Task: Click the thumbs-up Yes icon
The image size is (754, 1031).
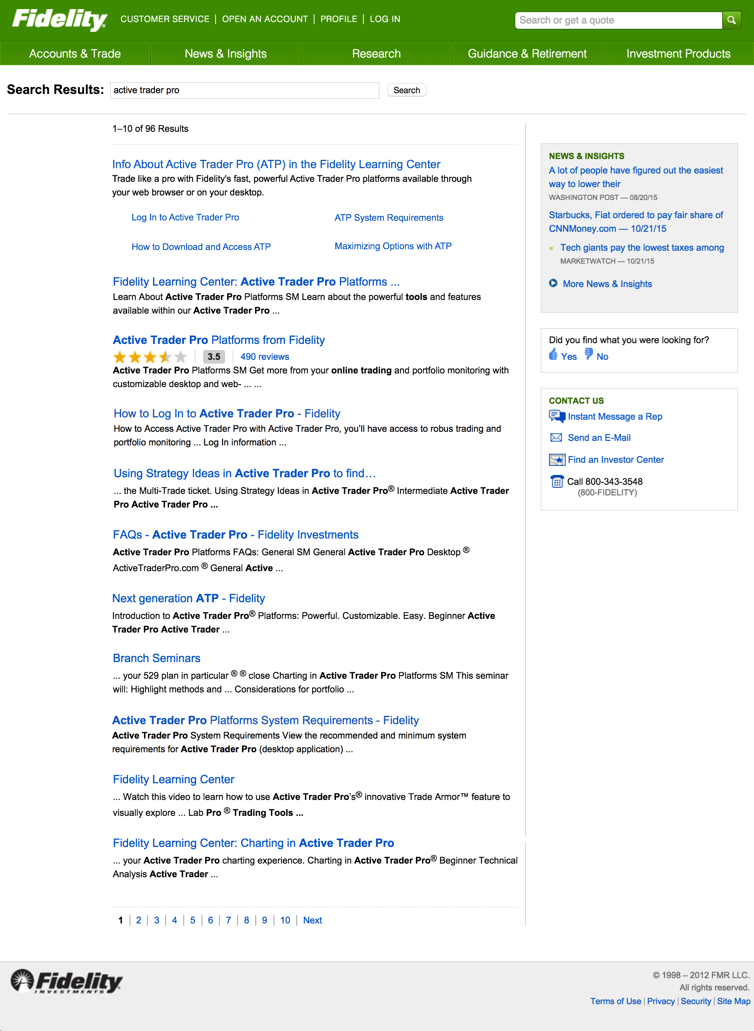Action: click(x=553, y=355)
